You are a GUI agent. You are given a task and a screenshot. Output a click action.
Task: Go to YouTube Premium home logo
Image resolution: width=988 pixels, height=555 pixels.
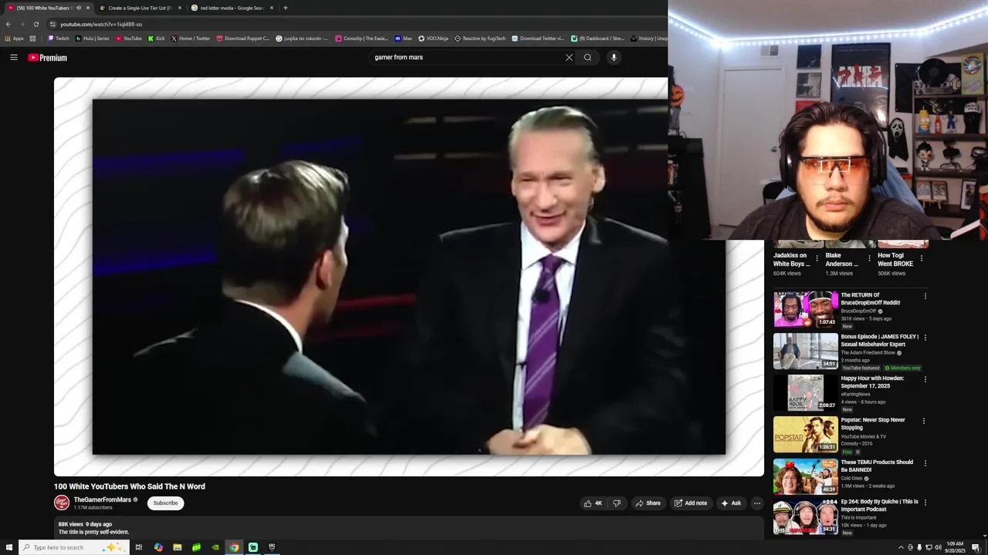48,58
